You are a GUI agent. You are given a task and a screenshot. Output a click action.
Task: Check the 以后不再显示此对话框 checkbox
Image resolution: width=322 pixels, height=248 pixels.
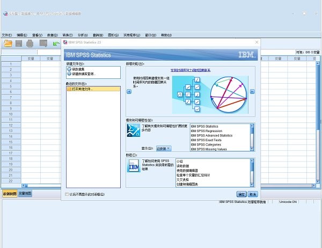pyautogui.click(x=67, y=194)
